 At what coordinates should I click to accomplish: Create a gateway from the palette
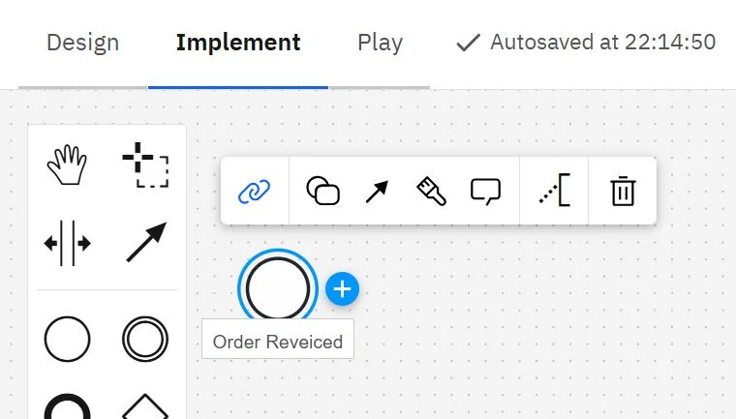pos(145,406)
